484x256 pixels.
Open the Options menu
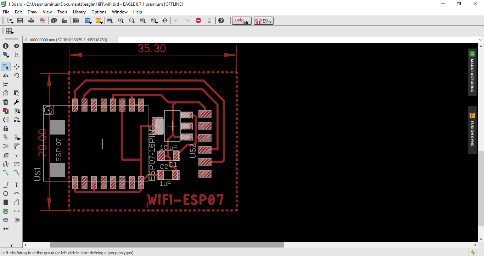pos(99,12)
